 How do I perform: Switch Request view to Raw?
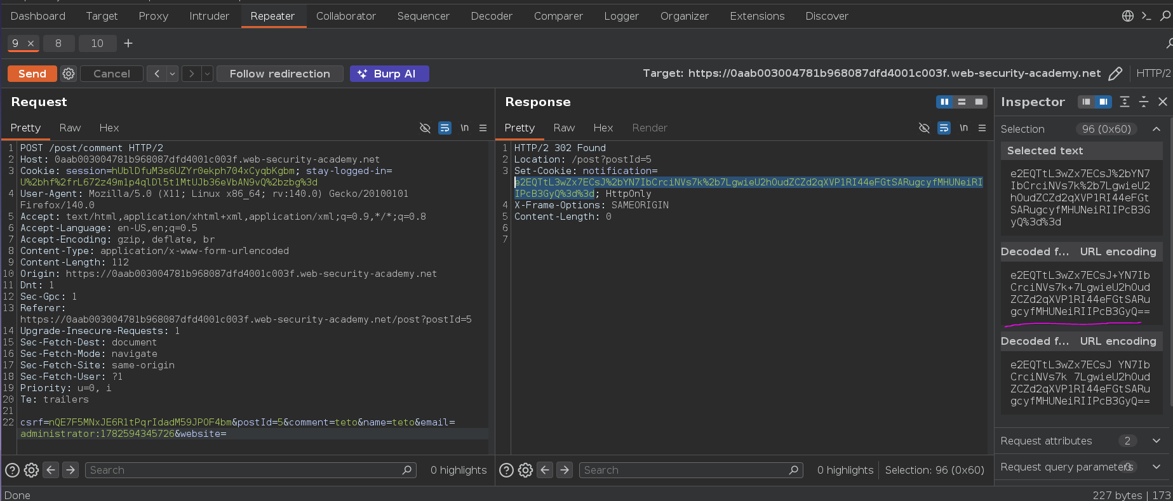pos(70,128)
